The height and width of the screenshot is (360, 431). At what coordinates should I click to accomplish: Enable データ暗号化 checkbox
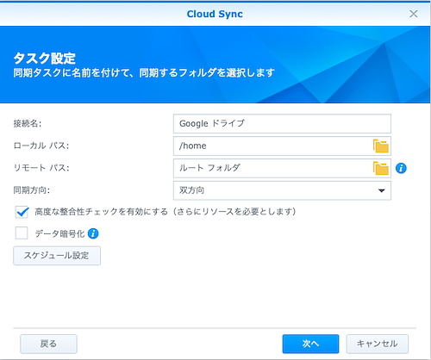coord(22,233)
